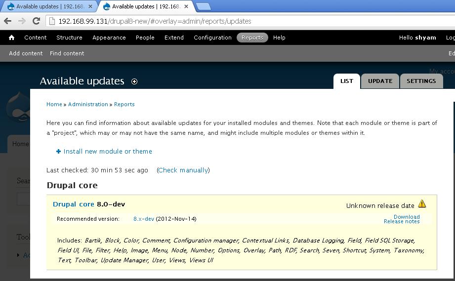
Task: Select the LIST tab
Action: [x=347, y=81]
